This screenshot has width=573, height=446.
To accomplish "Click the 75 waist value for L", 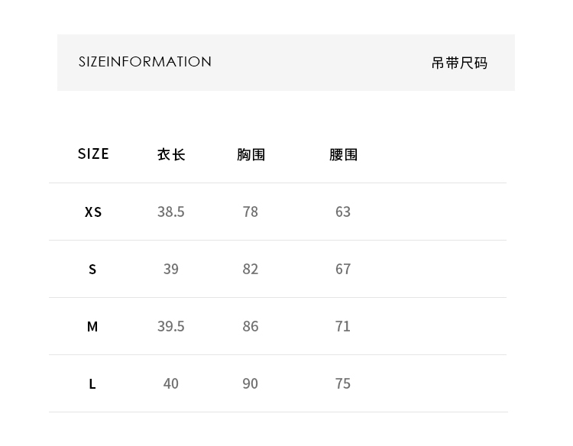I will [x=343, y=383].
